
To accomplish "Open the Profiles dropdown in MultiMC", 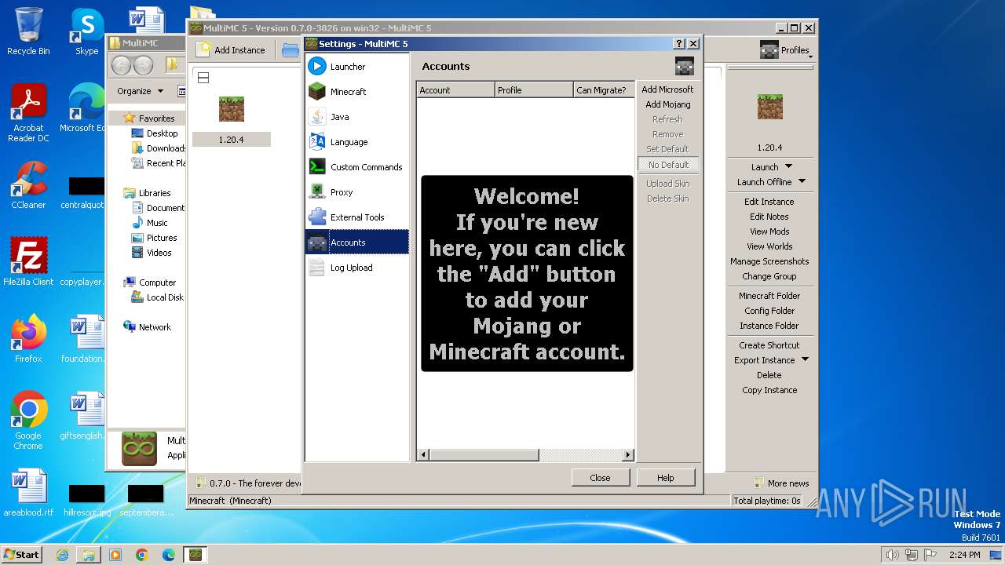I will 786,50.
